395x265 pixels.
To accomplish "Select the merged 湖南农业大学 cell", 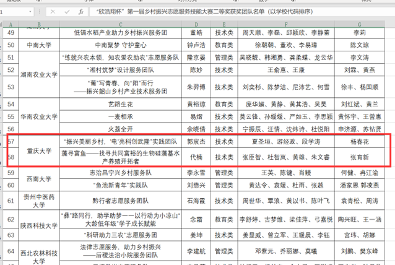I will (x=40, y=74).
